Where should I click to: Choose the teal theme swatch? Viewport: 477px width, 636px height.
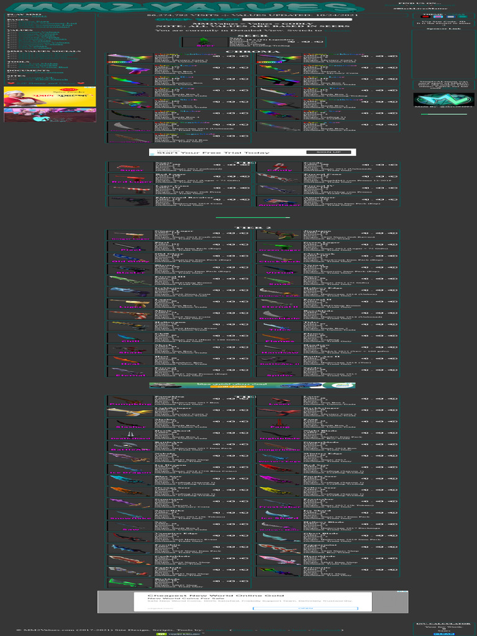point(462,17)
